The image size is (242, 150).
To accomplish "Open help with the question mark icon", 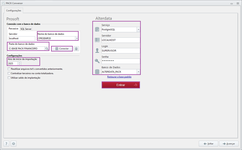I will click(6, 144).
